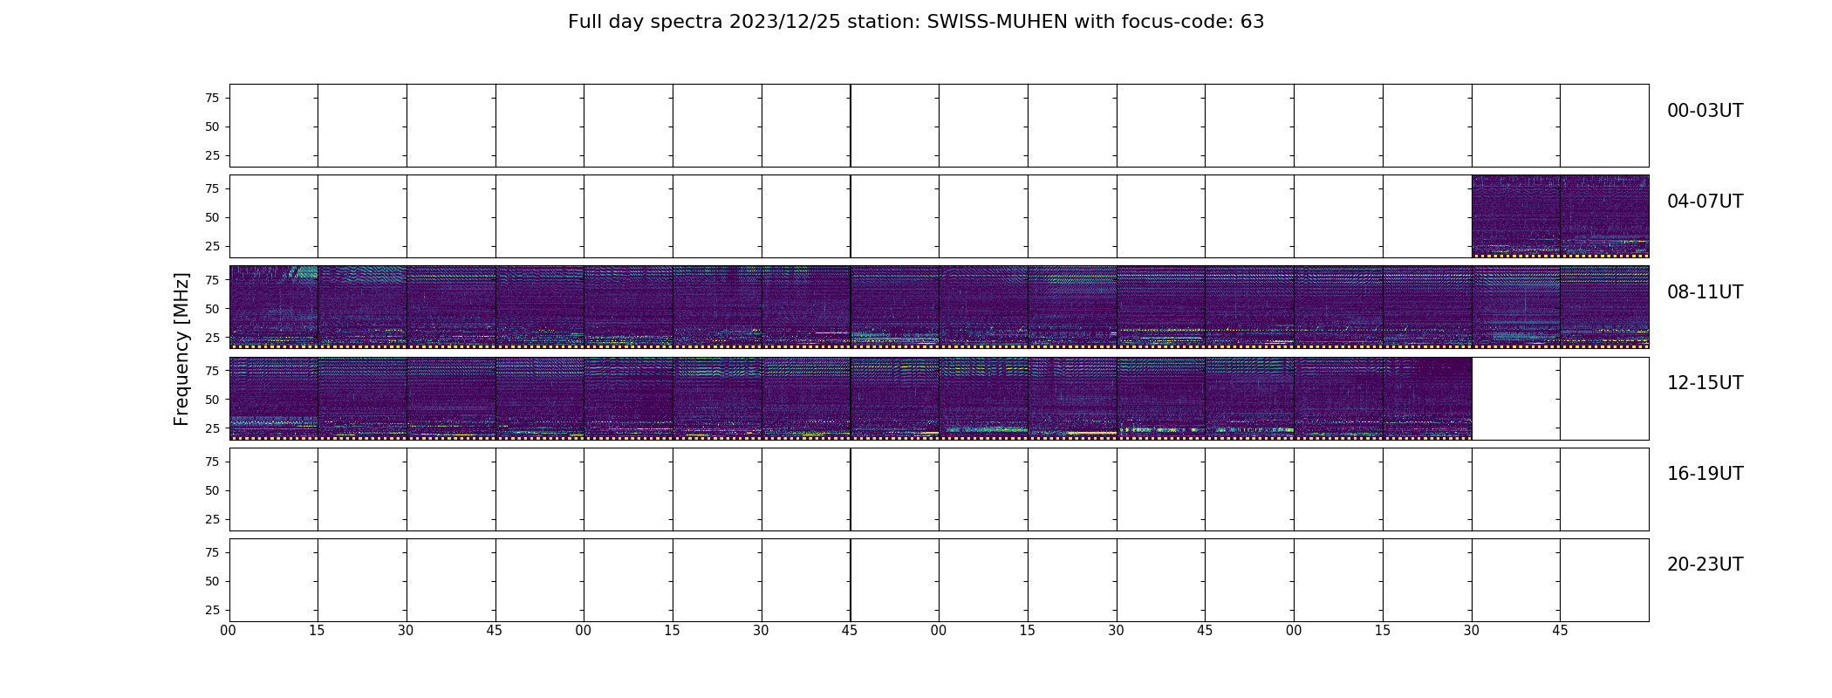This screenshot has width=1832, height=698.
Task: Select the 50 tick of the 16-19UT row
Action: click(212, 490)
